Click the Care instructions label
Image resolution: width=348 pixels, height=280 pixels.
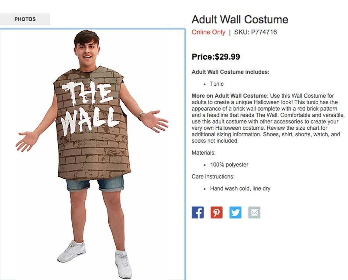(213, 177)
